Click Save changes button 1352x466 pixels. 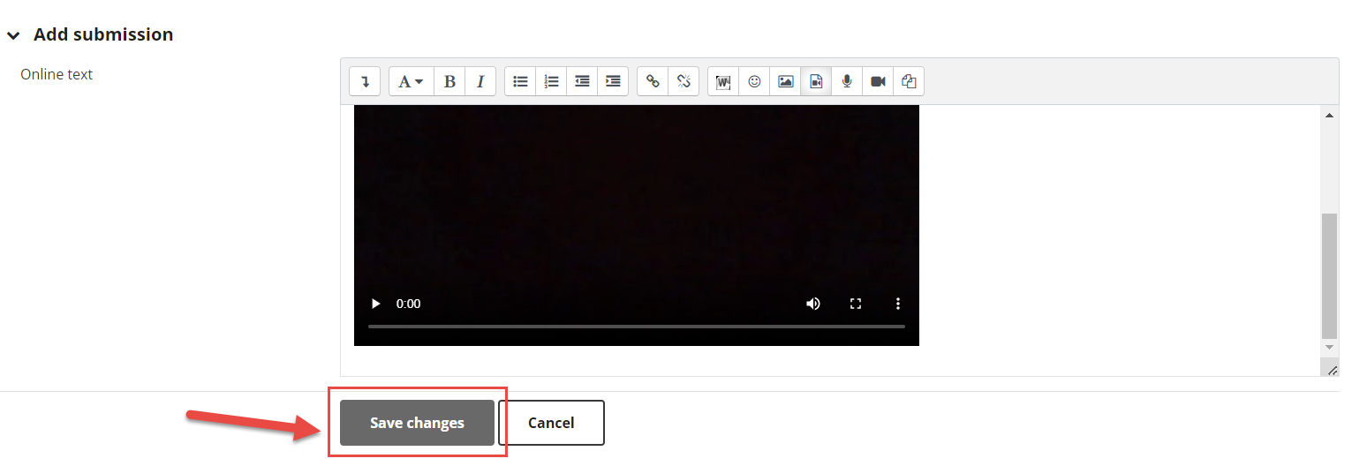pos(417,423)
